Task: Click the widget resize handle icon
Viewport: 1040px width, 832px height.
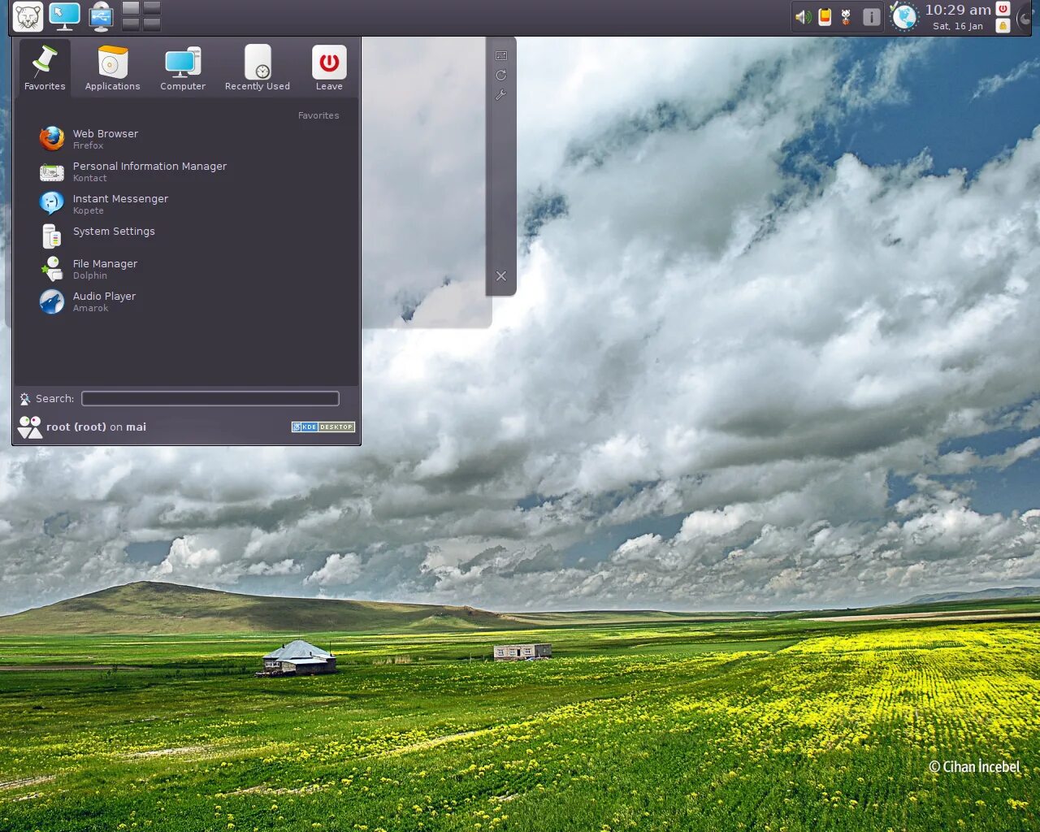Action: [501, 56]
